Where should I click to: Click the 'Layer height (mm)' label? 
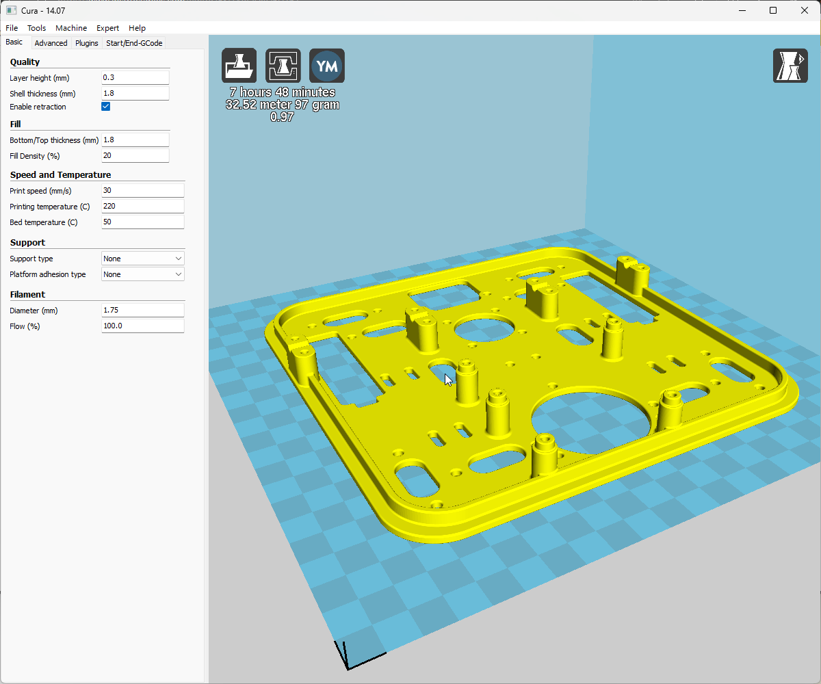(x=40, y=78)
